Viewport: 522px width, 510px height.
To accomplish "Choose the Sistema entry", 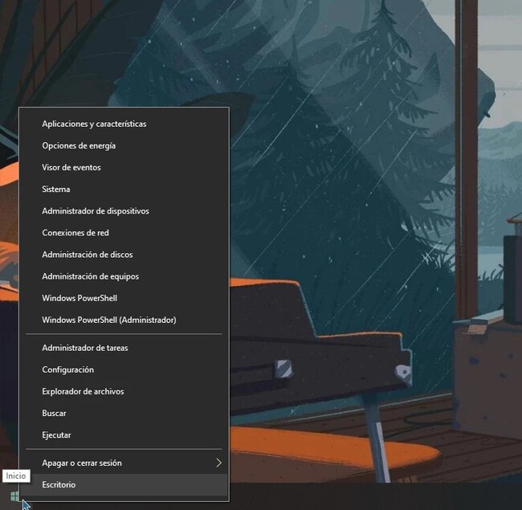I will pos(124,190).
